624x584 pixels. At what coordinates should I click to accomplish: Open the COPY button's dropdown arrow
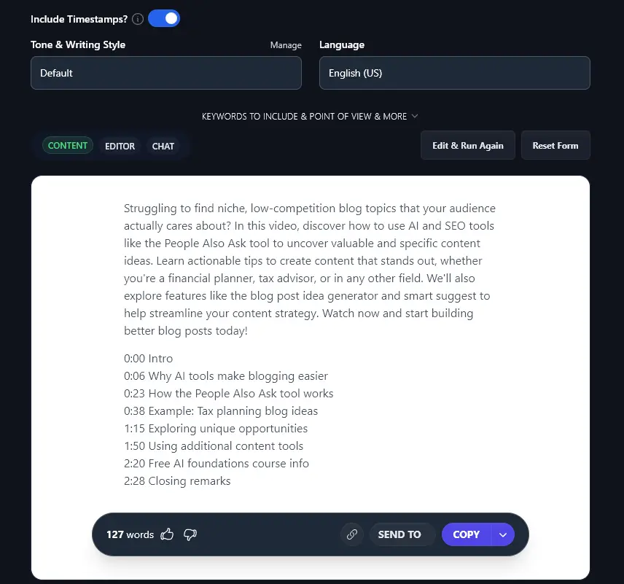(x=503, y=534)
